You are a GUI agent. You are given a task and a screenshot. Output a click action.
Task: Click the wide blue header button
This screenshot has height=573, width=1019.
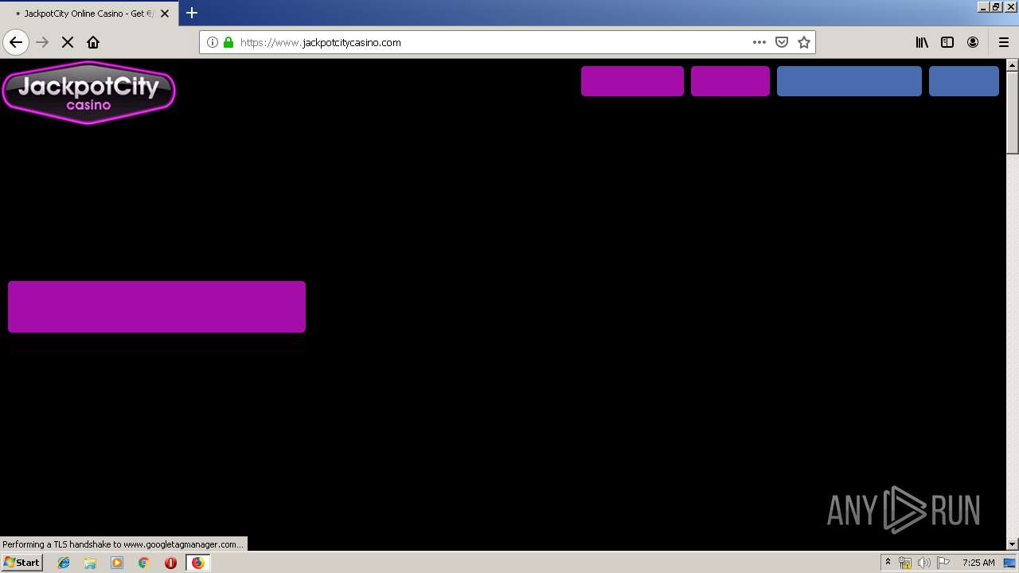849,81
